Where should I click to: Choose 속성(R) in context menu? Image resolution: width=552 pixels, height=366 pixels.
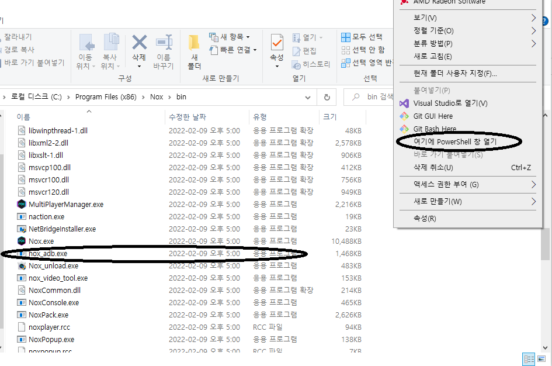click(468, 219)
